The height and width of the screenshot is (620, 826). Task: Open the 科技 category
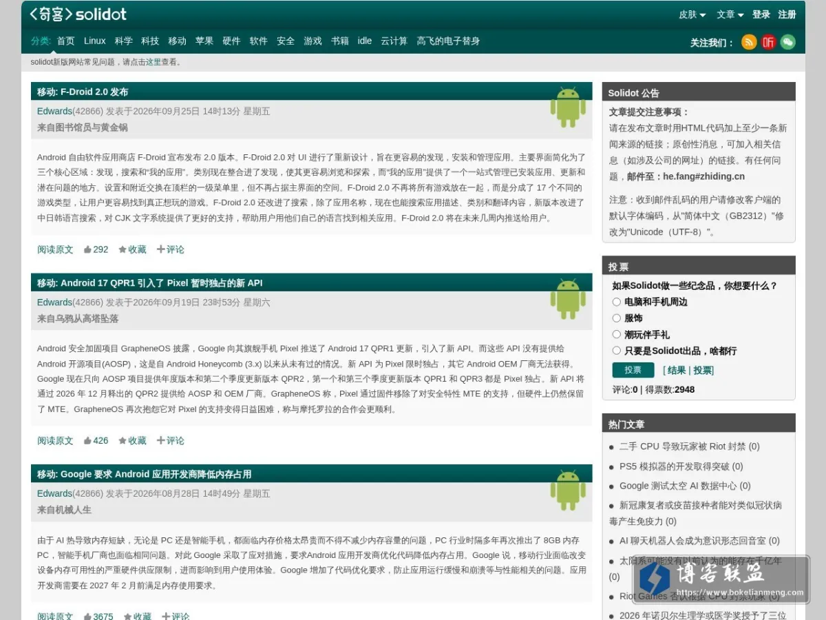[x=150, y=41]
